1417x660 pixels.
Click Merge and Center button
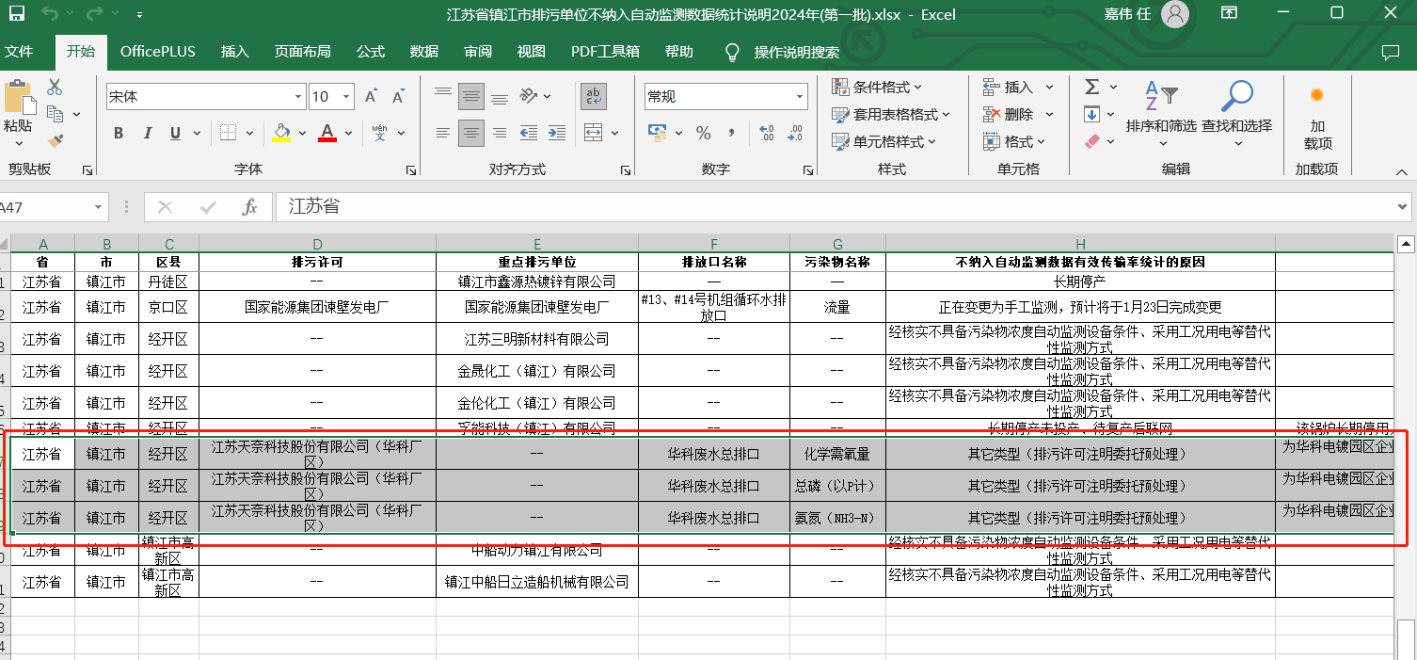click(592, 133)
